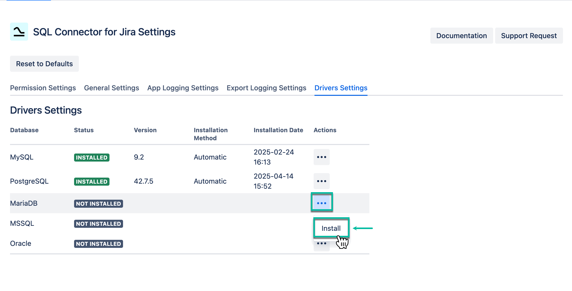The width and height of the screenshot is (572, 291).
Task: Click MariaDB highlighted ellipsis actions button
Action: (322, 203)
